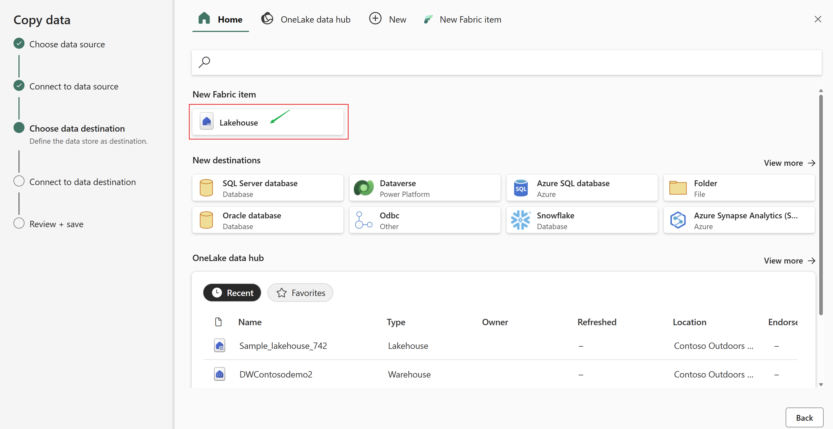
Task: Select Sample_lakehouse_742 row
Action: point(500,346)
